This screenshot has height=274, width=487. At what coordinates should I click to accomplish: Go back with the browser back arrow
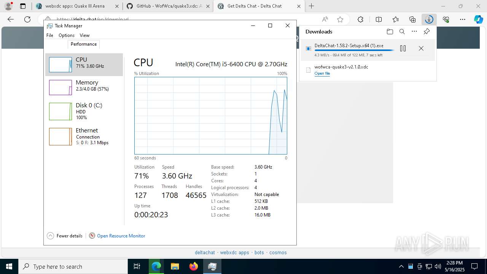click(11, 19)
